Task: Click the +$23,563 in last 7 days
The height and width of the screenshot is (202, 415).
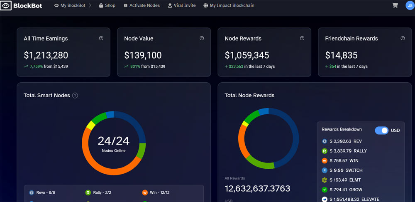Action: [x=249, y=67]
